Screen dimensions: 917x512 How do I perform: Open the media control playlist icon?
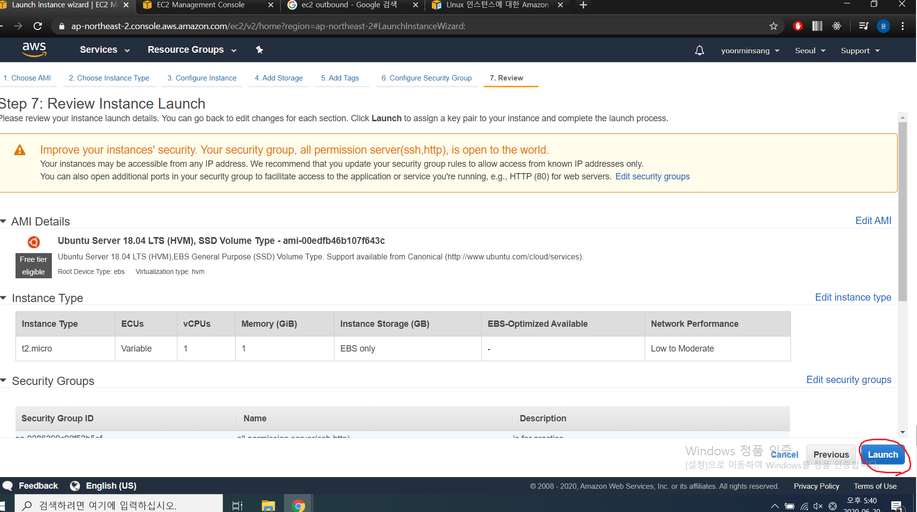coord(864,26)
